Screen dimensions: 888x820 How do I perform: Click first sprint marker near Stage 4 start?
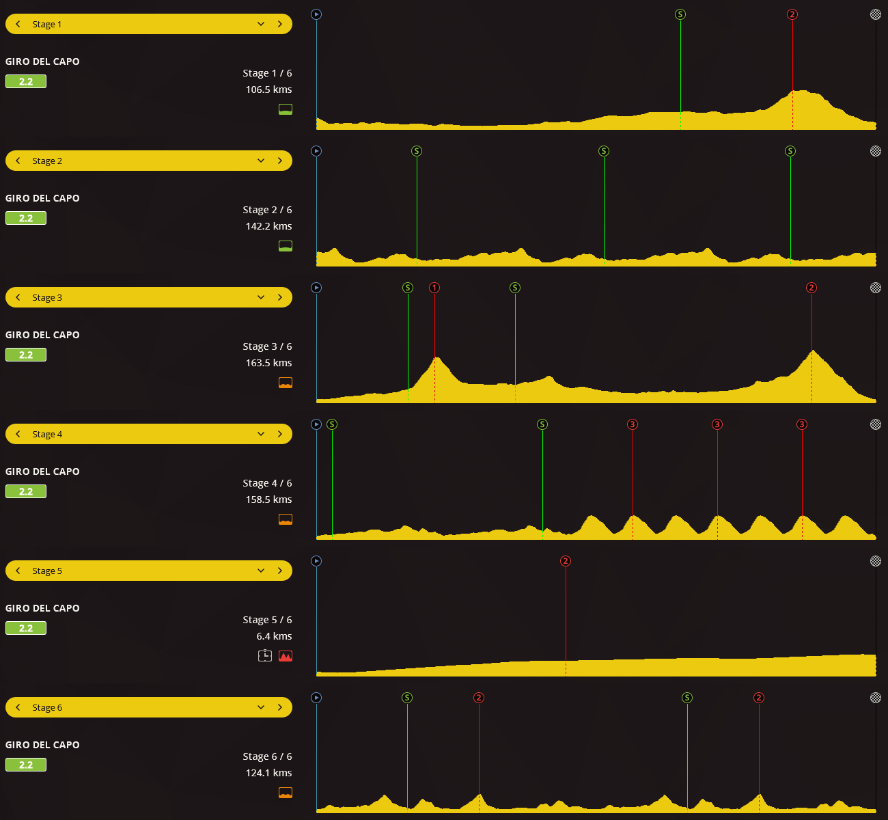click(x=332, y=424)
